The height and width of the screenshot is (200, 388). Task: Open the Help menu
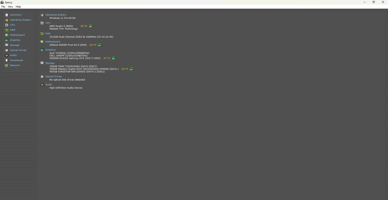(x=18, y=7)
